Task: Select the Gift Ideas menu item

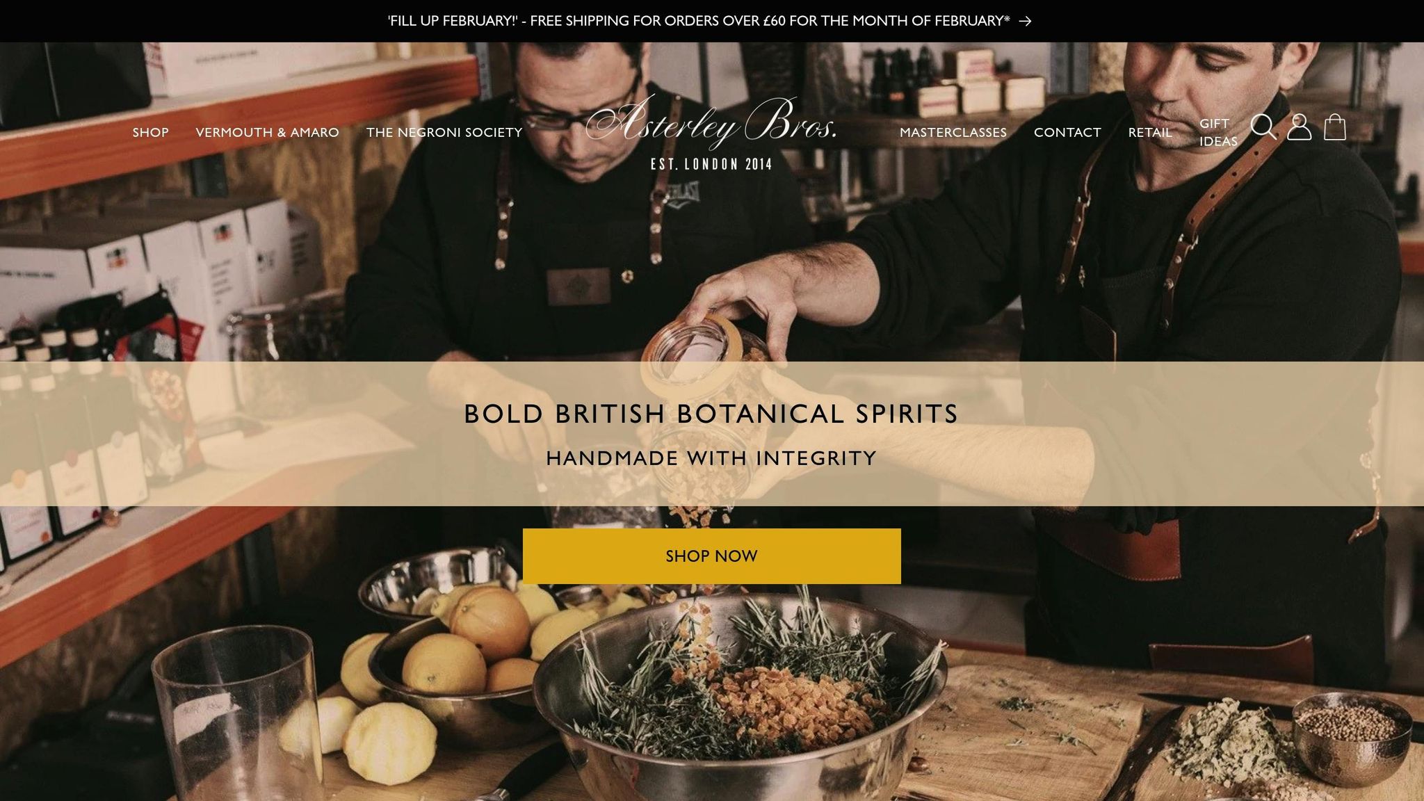Action: [x=1218, y=132]
